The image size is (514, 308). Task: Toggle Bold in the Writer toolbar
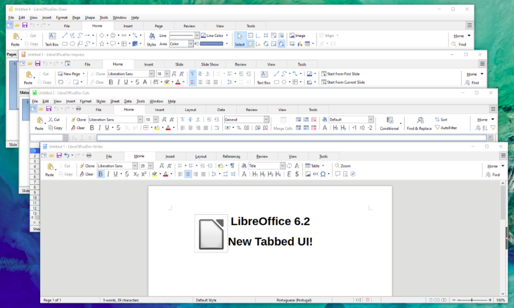point(100,174)
